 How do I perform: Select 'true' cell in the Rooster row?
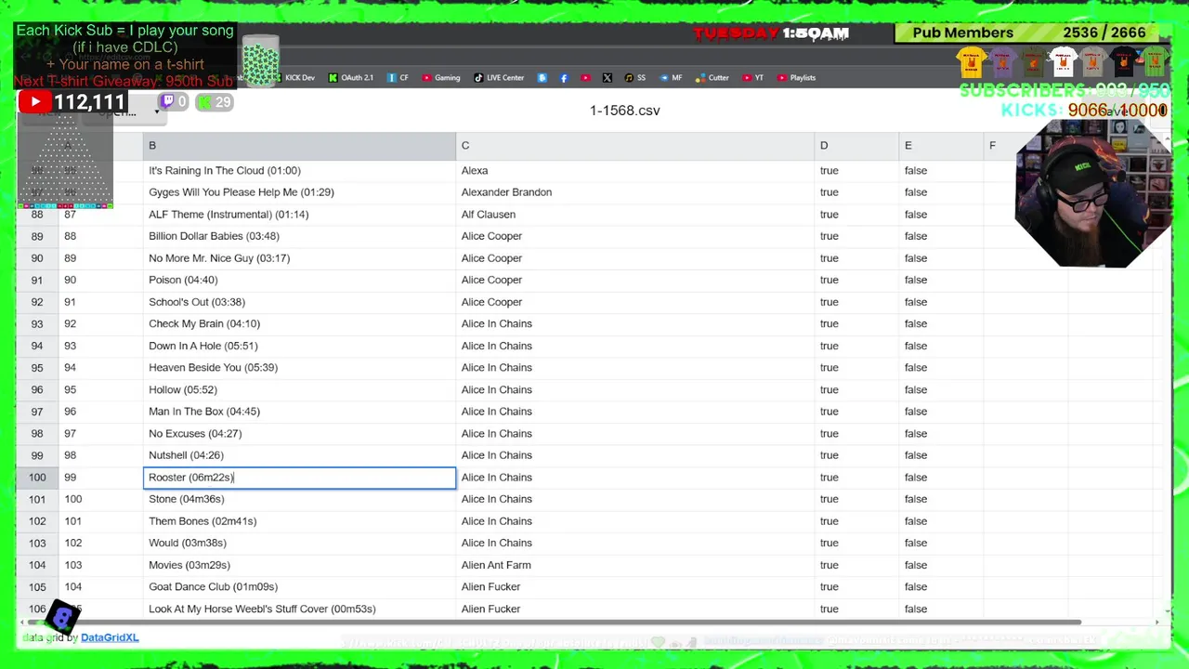pos(856,478)
